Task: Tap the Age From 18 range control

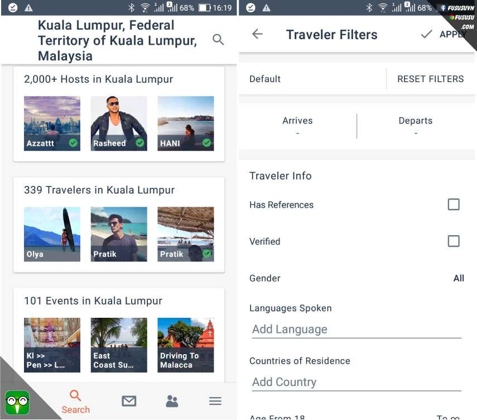Action: [x=277, y=416]
